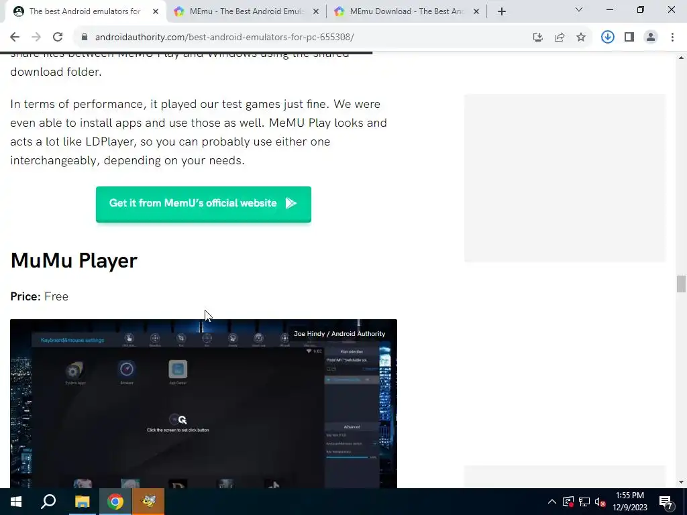The height and width of the screenshot is (515, 687).
Task: Toggle the Chrome side panel
Action: (629, 38)
